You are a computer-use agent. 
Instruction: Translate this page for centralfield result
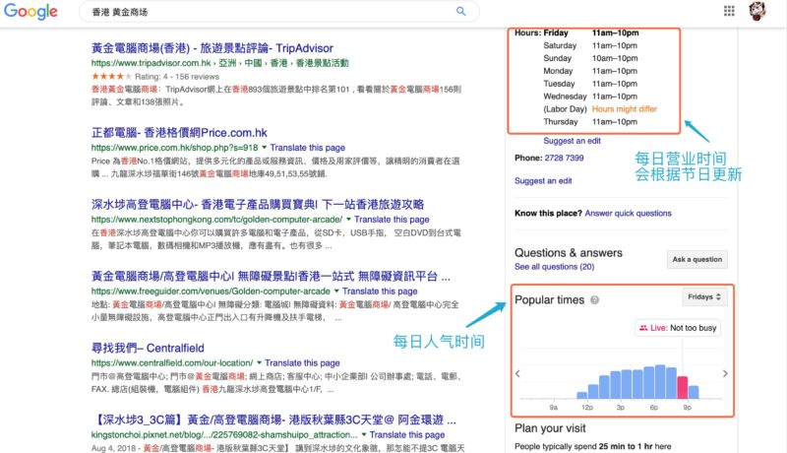pos(302,362)
